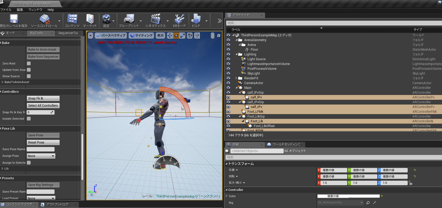The image size is (442, 208).
Task: Expand the Color property row
Action: 227,196
